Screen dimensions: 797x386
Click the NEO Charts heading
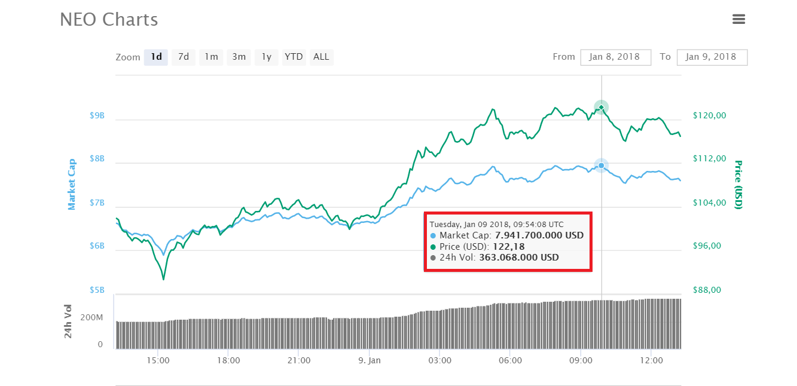109,19
